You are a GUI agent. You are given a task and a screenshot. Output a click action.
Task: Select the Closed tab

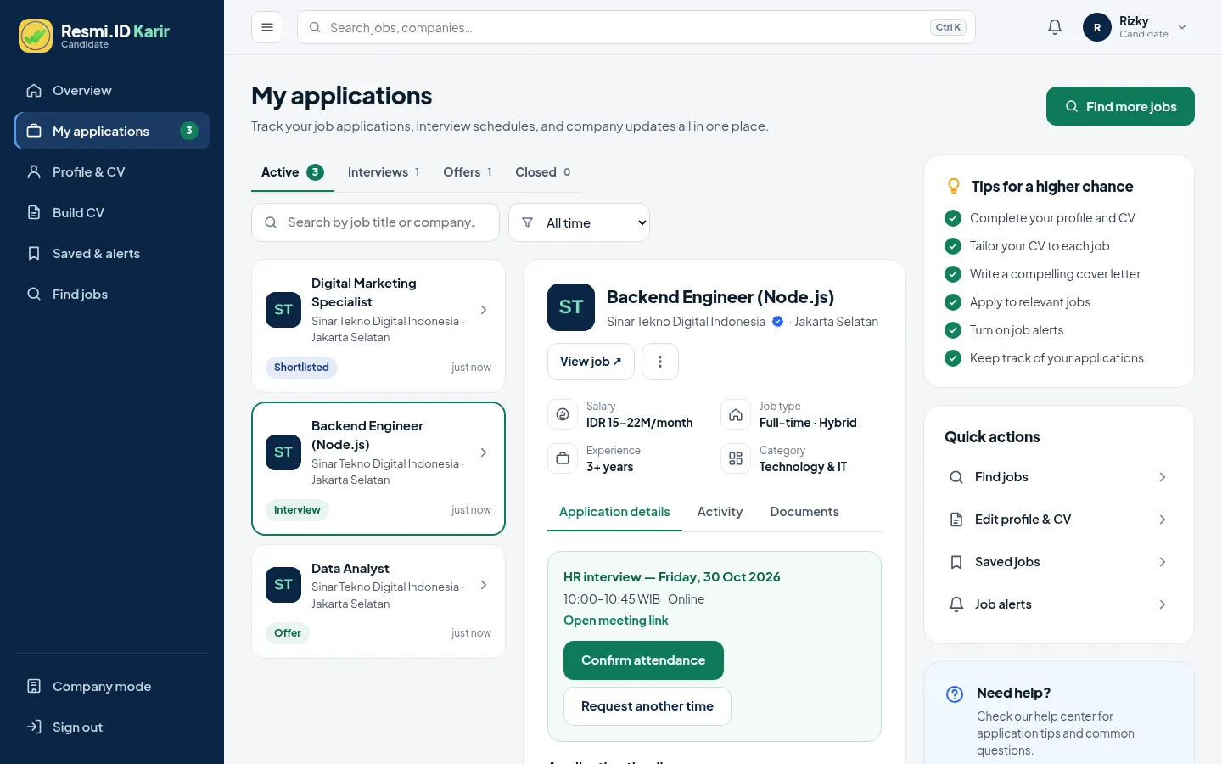tap(543, 172)
